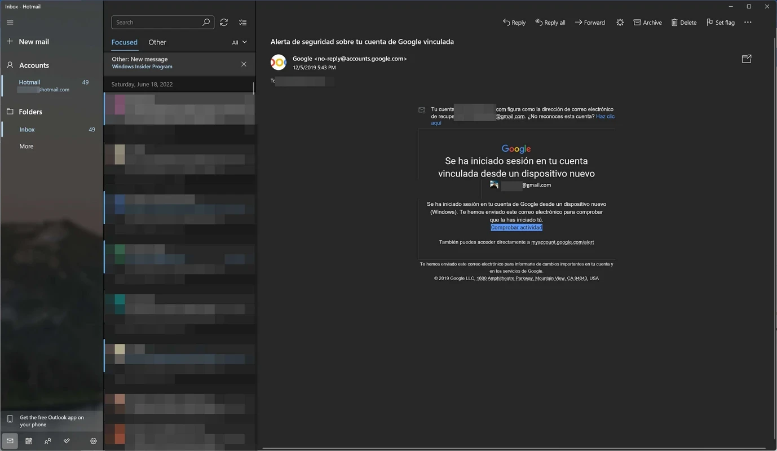Select the Hotmail account
The image size is (777, 451).
pyautogui.click(x=52, y=86)
